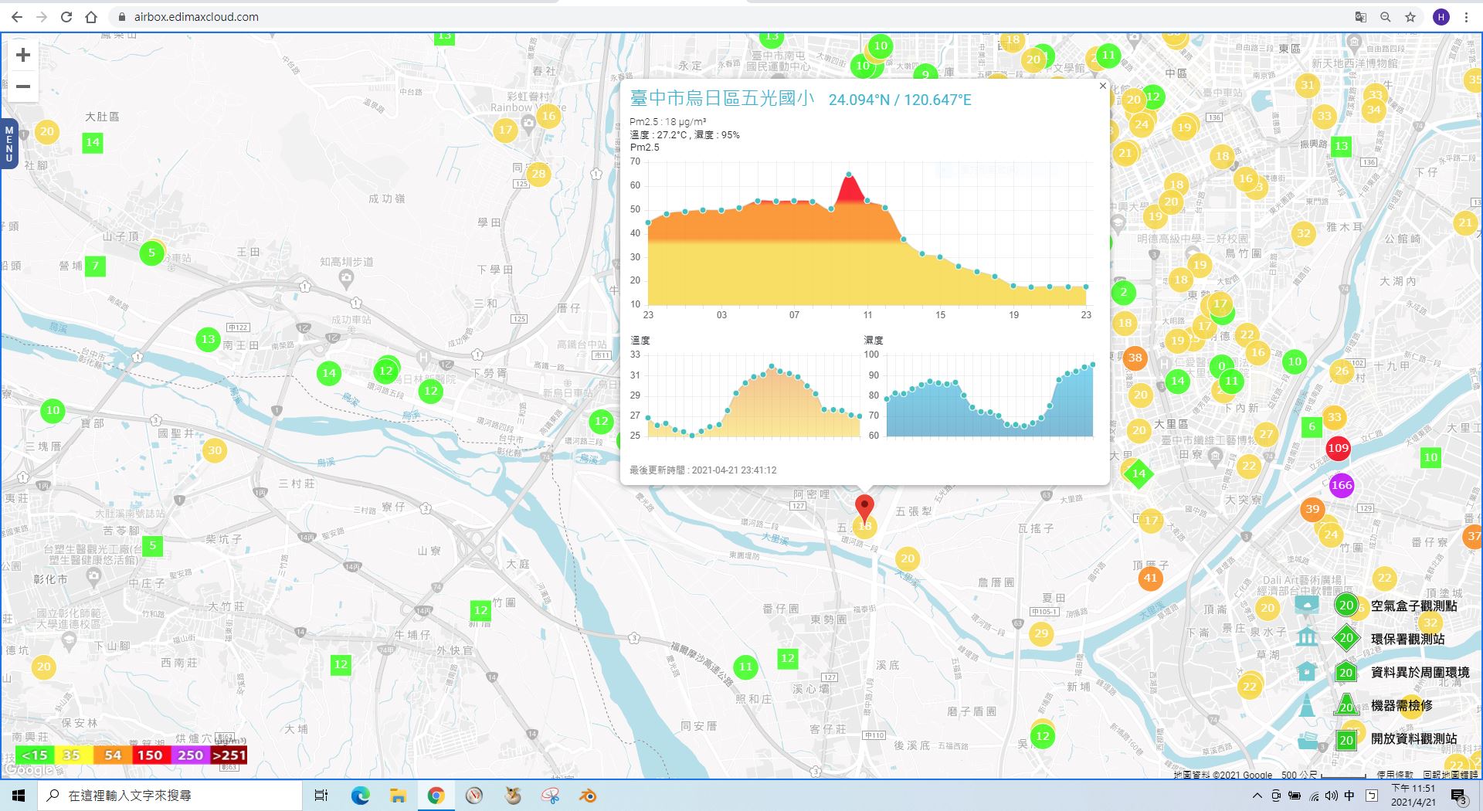Click the red location pin marker

(x=864, y=507)
